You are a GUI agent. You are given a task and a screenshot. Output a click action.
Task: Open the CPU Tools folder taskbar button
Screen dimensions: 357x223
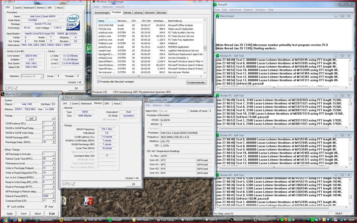[x=142, y=220]
